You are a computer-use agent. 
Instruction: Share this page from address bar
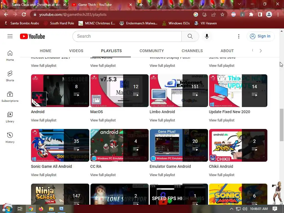click(x=214, y=15)
